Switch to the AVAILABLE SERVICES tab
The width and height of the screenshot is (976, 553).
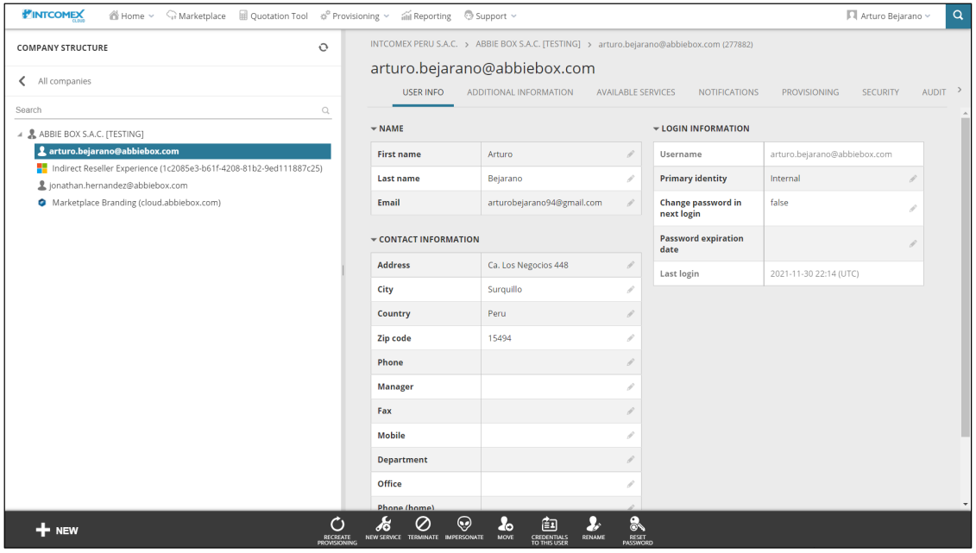636,92
